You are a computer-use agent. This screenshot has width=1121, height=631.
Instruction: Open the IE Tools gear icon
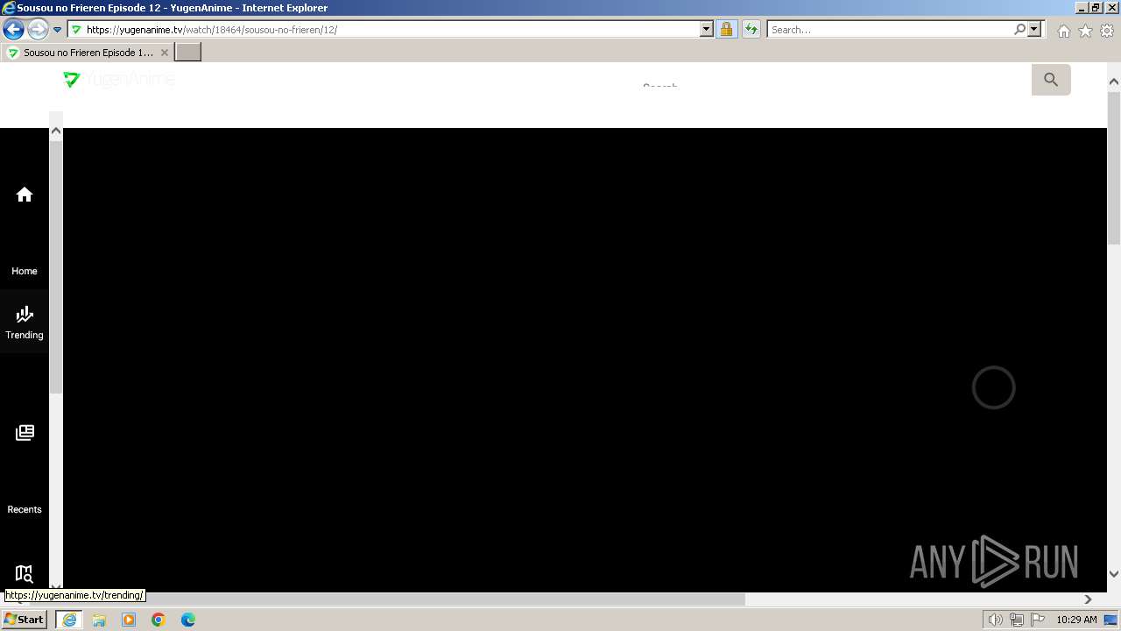pyautogui.click(x=1107, y=31)
